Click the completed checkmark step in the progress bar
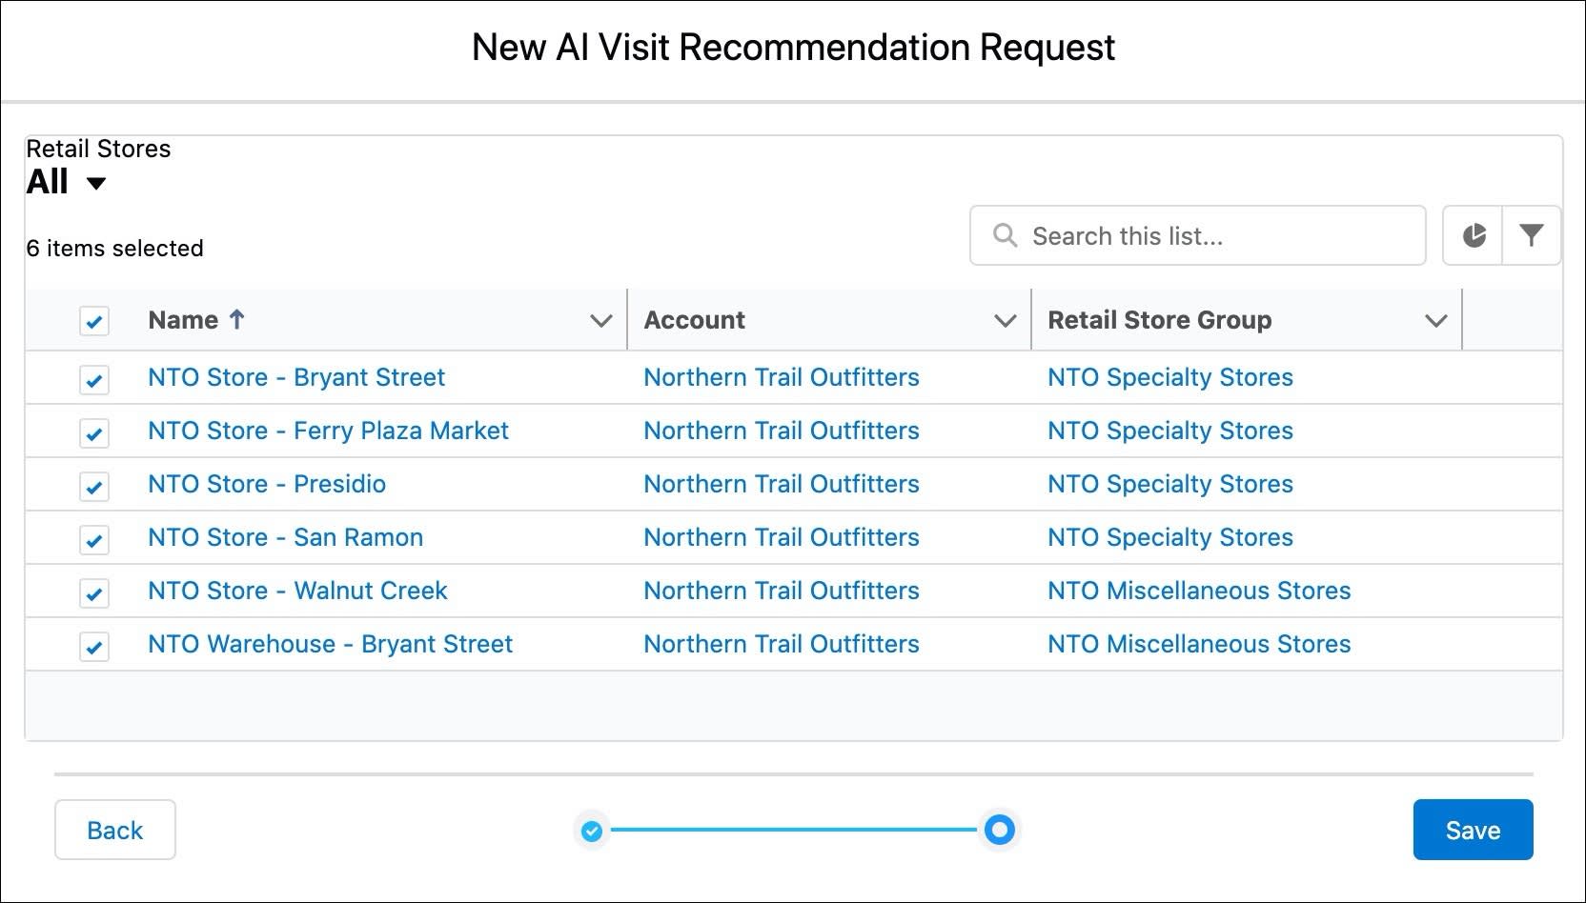1586x903 pixels. [591, 830]
